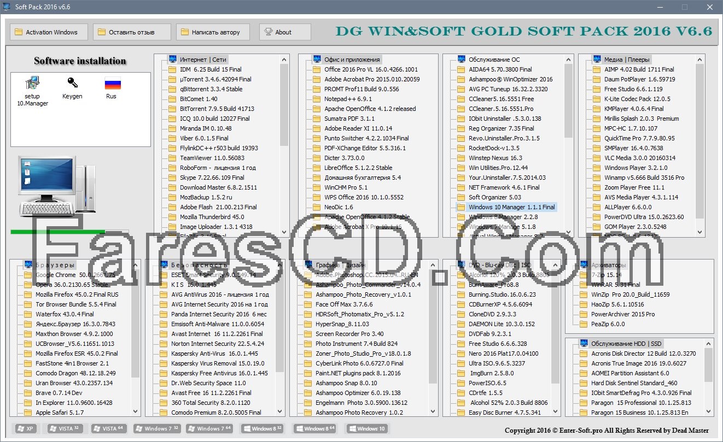Select HyperSnap_8.11.03 entry

pyautogui.click(x=342, y=324)
